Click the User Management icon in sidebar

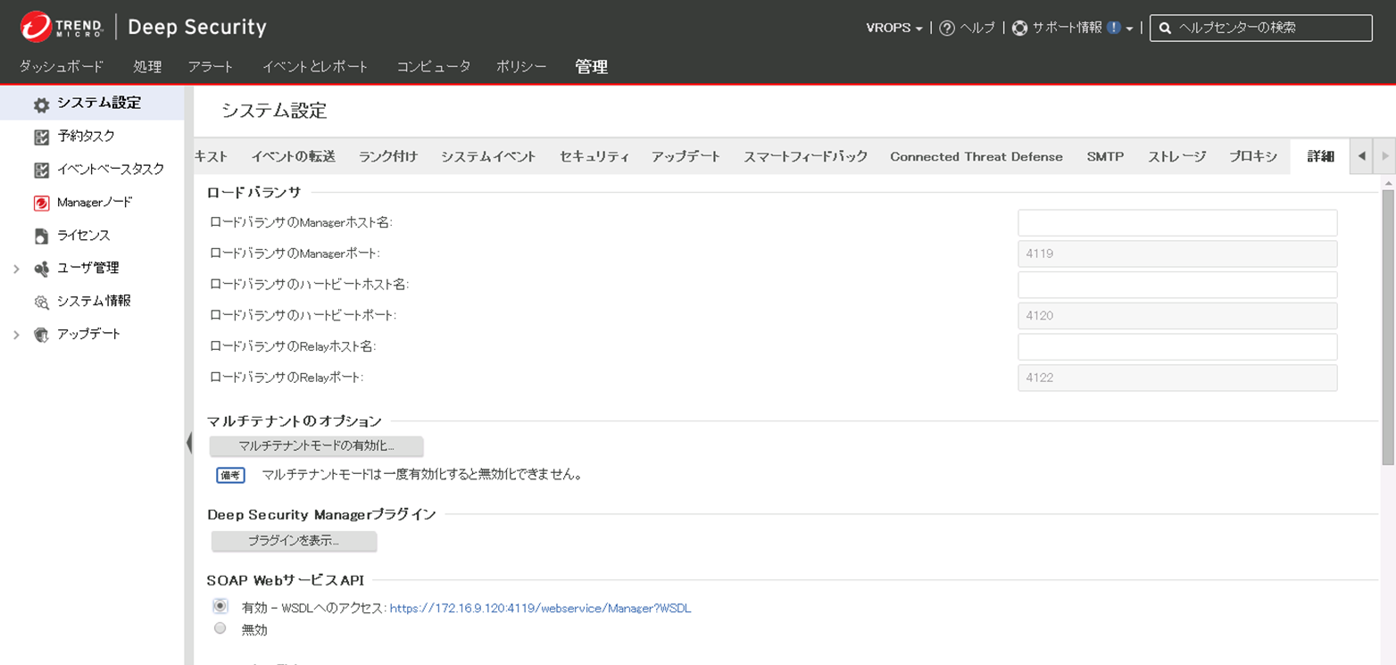point(41,269)
